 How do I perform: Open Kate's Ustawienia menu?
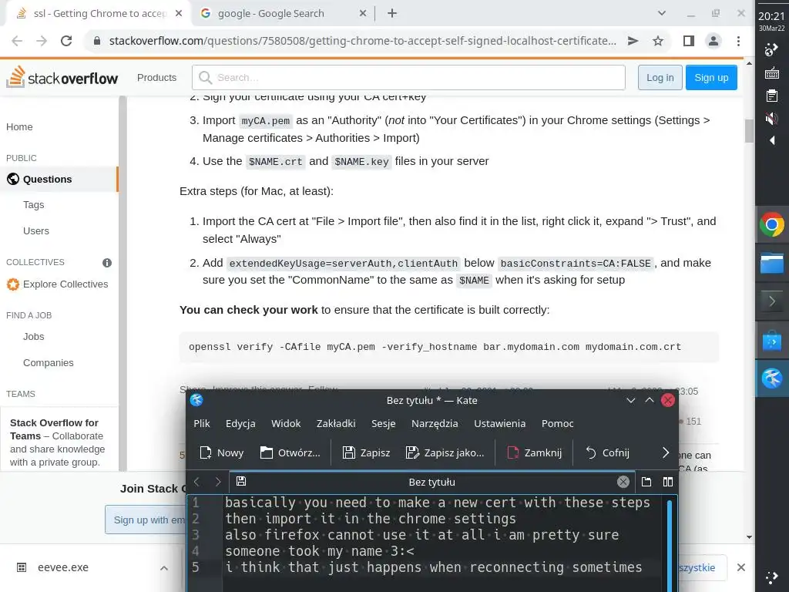click(499, 423)
